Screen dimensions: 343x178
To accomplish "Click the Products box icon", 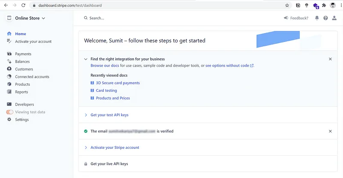I will point(9,84).
